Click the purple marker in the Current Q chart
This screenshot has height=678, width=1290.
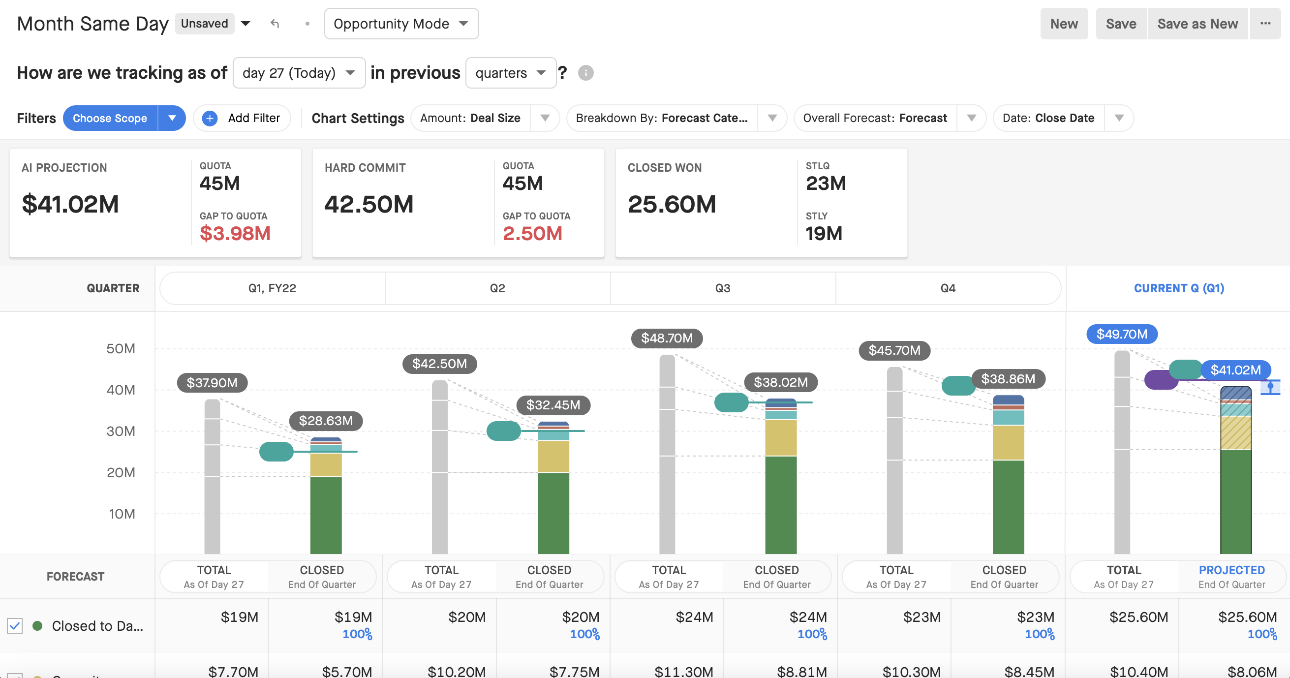point(1161,380)
